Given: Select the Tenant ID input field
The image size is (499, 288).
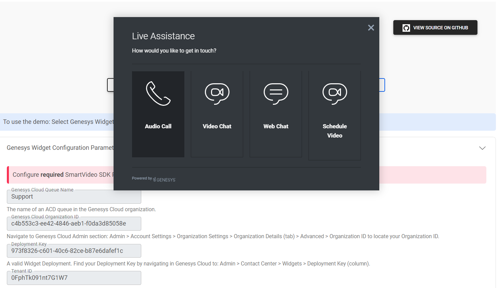Looking at the screenshot, I should (74, 278).
